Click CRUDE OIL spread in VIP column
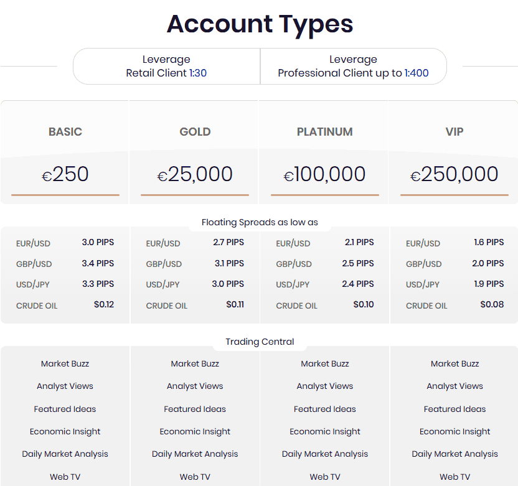518x486 pixels. (x=454, y=305)
